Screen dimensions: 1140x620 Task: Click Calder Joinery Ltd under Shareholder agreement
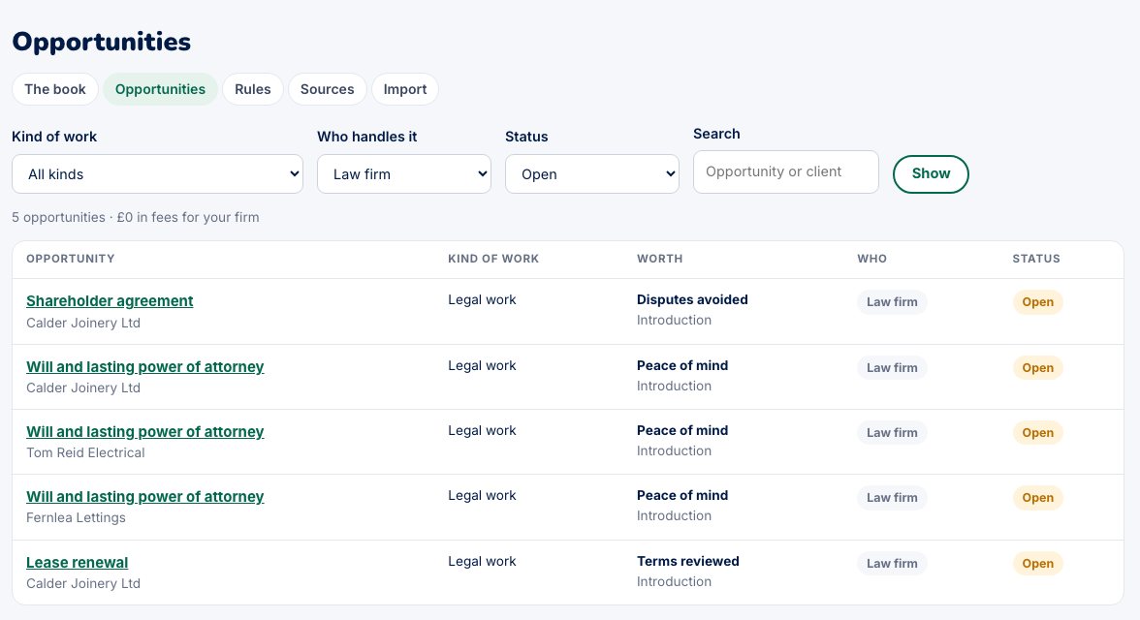pos(83,323)
